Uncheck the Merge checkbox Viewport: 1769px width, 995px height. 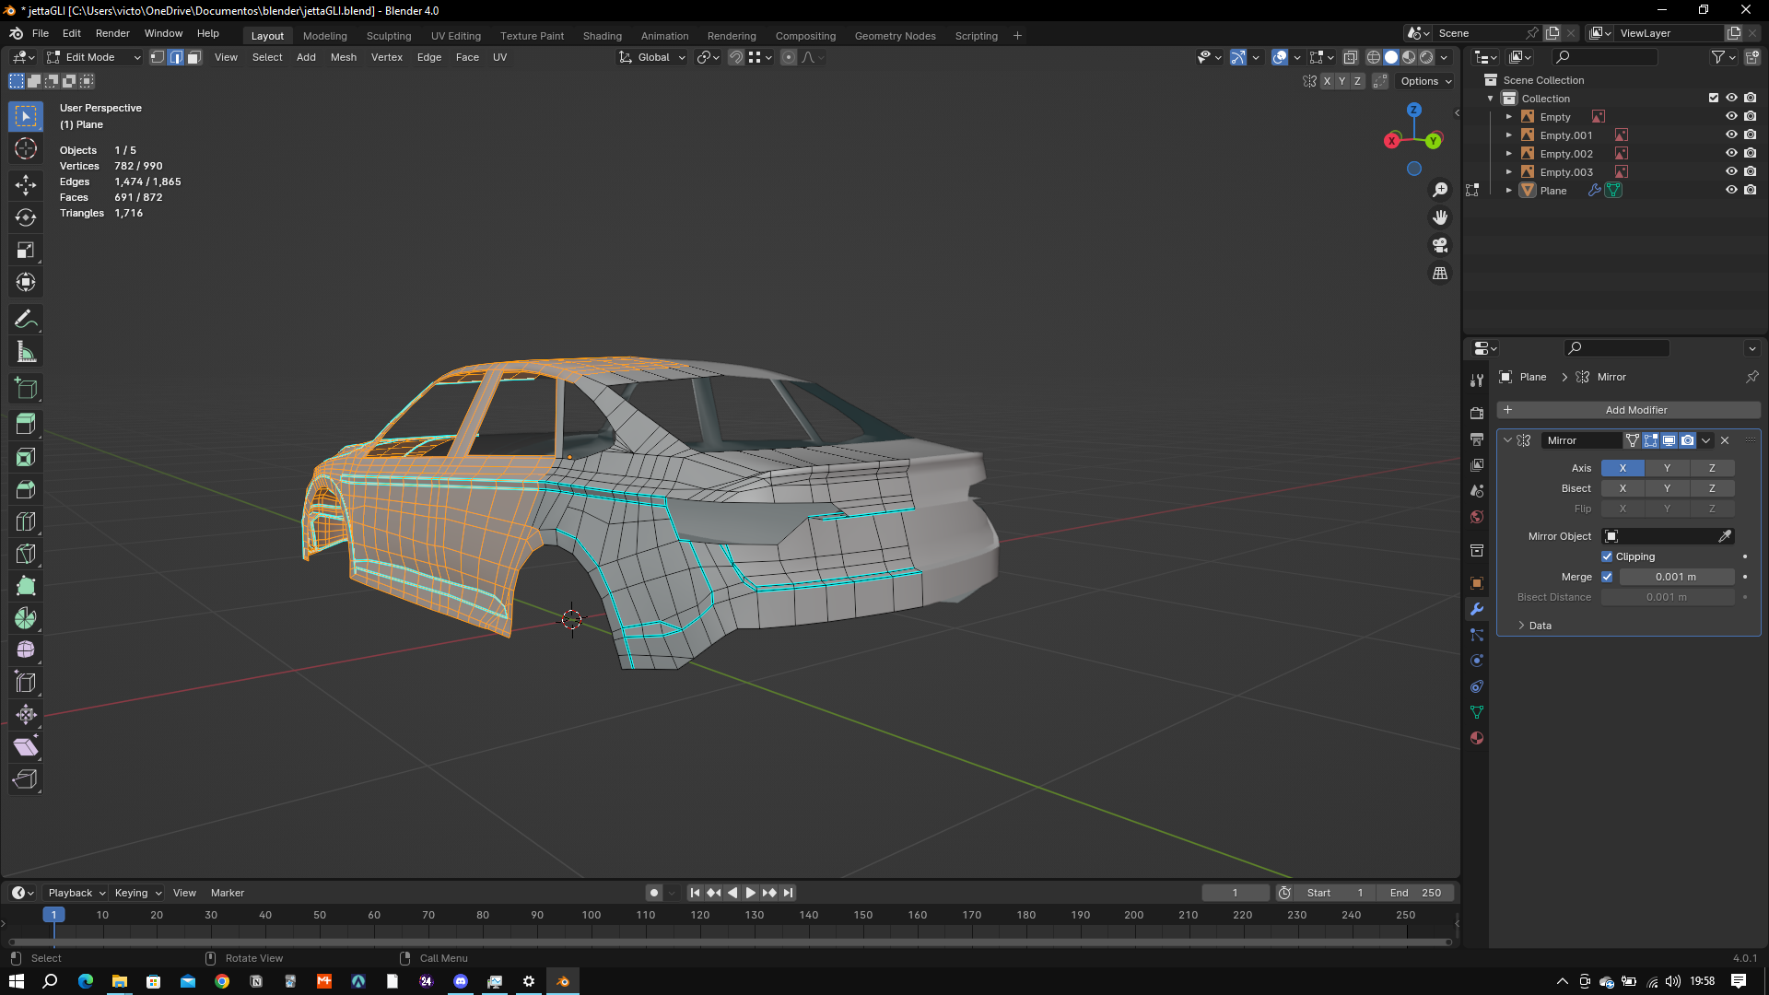point(1607,577)
